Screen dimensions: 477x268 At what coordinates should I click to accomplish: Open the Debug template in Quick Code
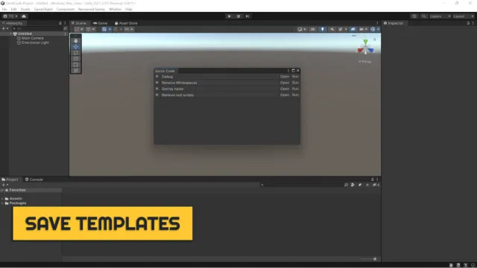click(x=285, y=77)
